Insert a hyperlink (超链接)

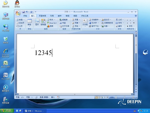coord(63,20)
